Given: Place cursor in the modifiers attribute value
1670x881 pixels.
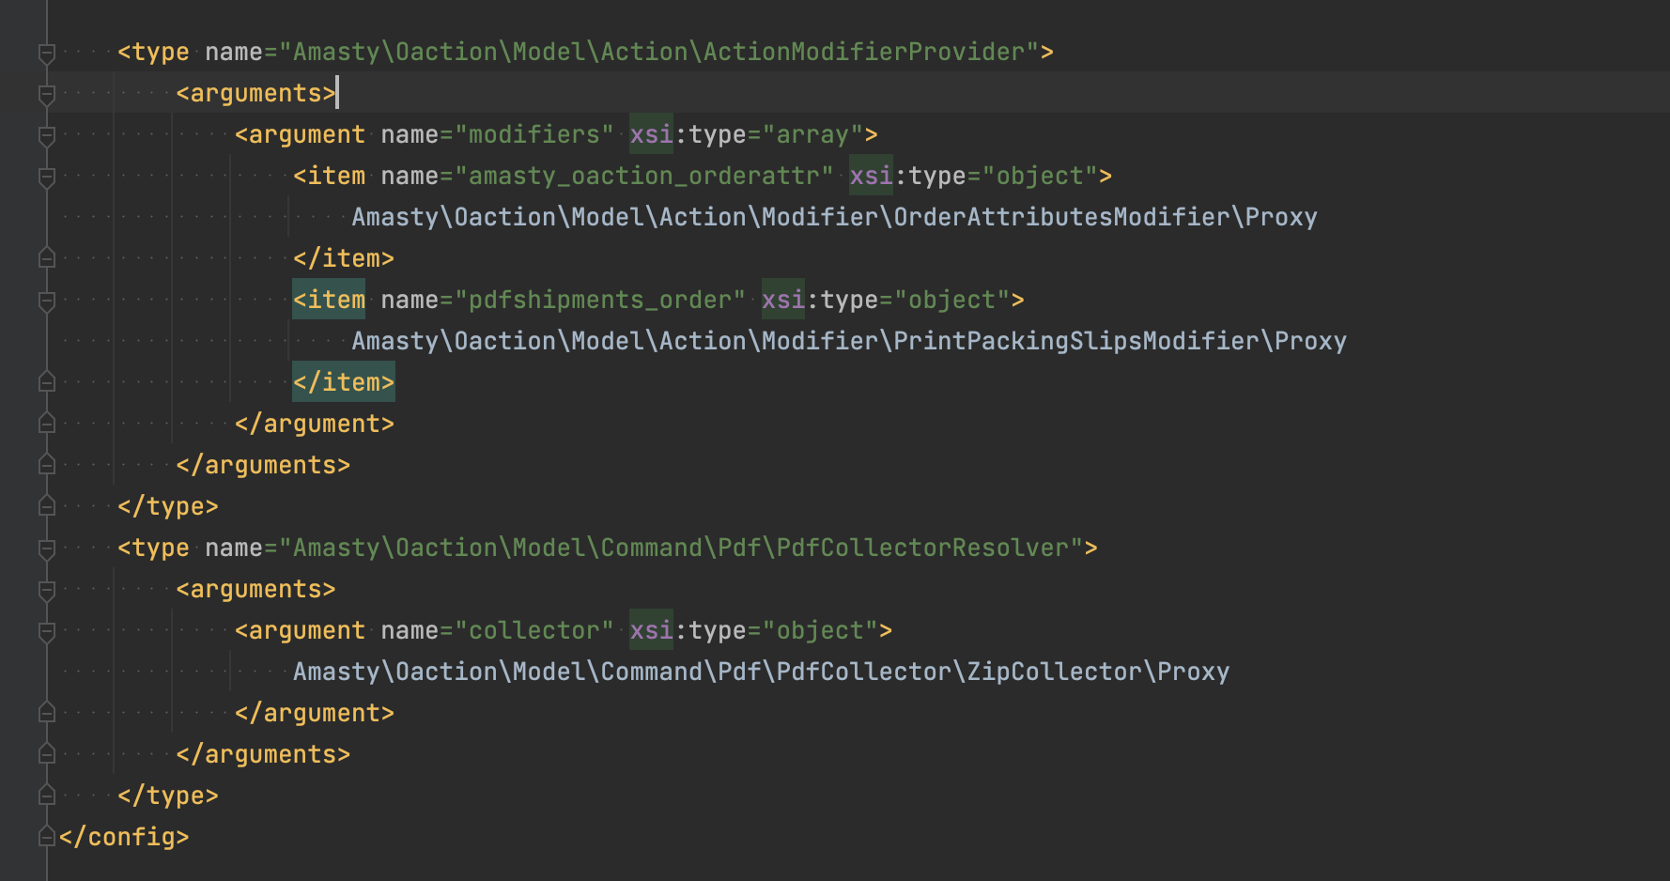Looking at the screenshot, I should (x=535, y=134).
